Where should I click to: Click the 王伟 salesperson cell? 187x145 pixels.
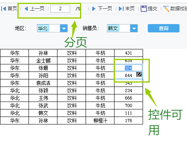pyautogui.click(x=43, y=98)
